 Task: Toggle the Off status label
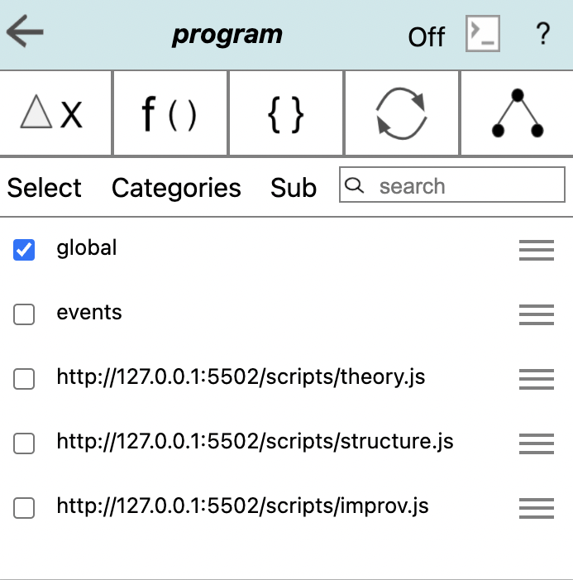tap(427, 37)
